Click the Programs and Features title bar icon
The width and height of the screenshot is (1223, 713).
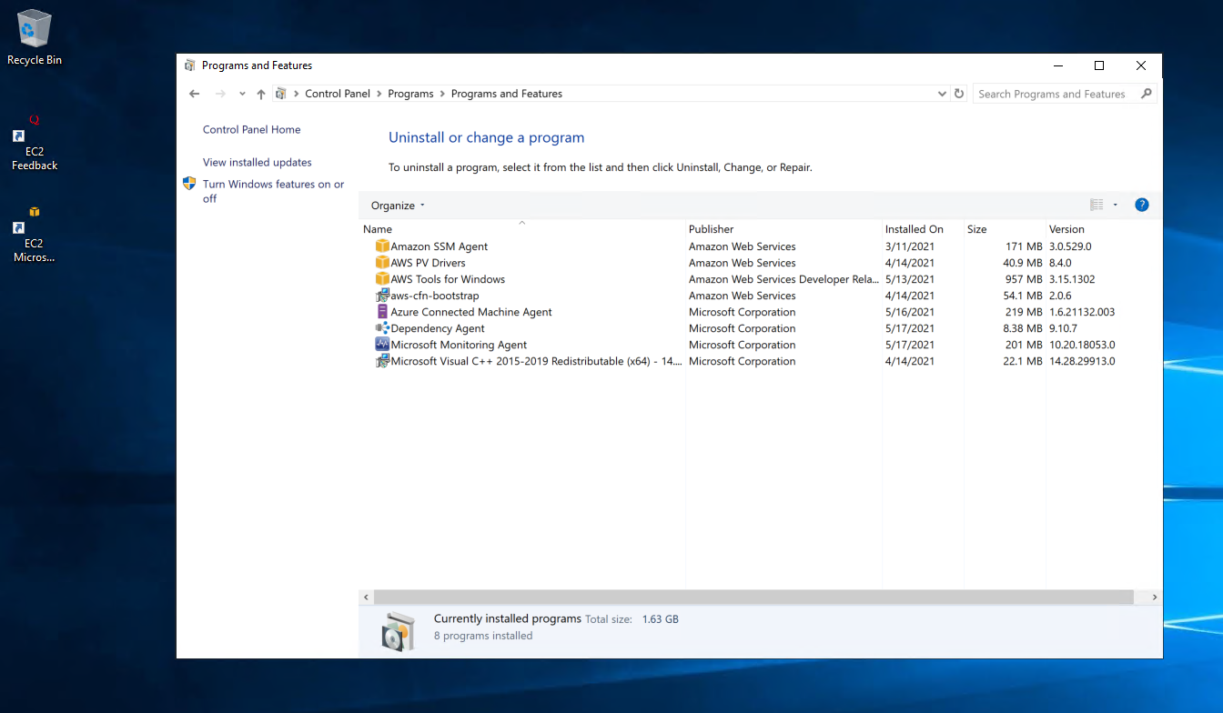(x=189, y=65)
